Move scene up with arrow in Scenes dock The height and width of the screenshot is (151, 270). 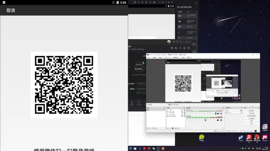[153, 128]
